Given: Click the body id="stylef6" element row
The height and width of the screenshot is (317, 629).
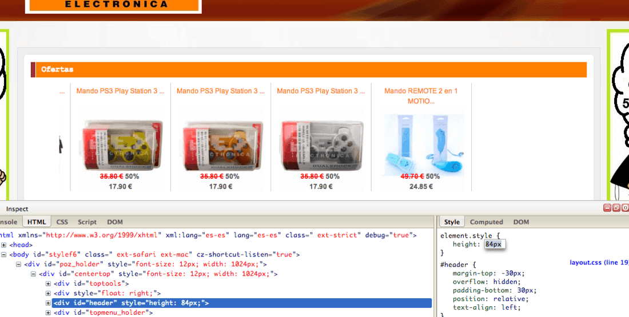Looking at the screenshot, I should point(154,255).
